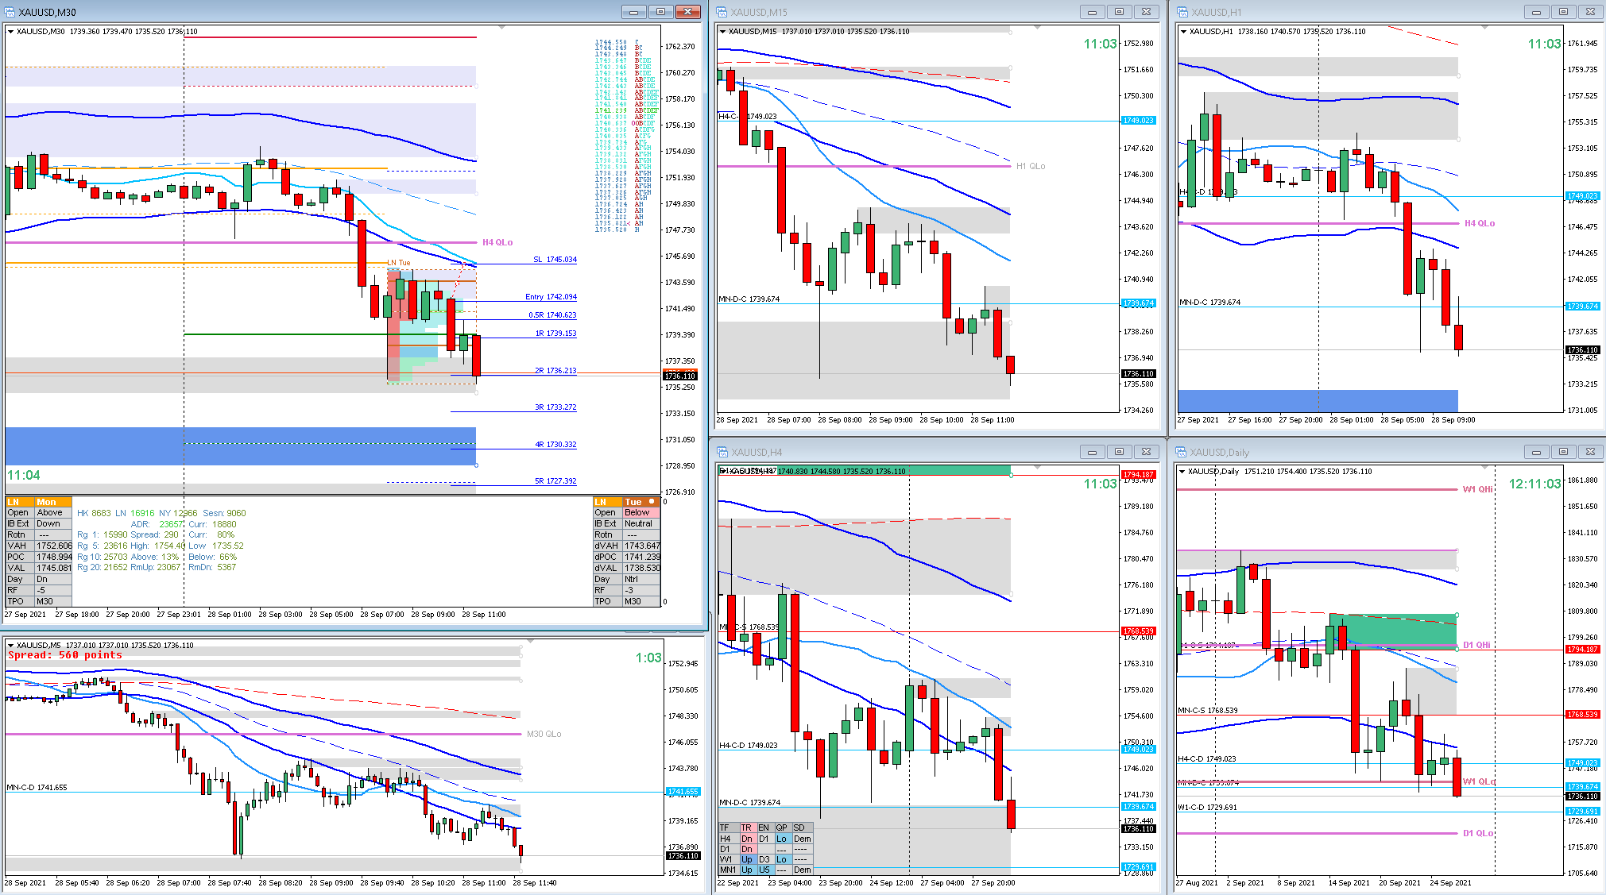Click the 1736.110 current price tag on M30
This screenshot has width=1606, height=895.
[680, 376]
